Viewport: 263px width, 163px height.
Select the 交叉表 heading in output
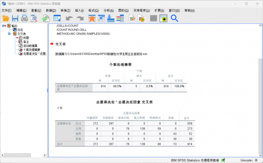click(60, 44)
